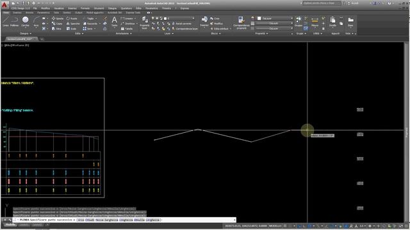
Task: Click the Serie array tool
Action: coord(88,28)
